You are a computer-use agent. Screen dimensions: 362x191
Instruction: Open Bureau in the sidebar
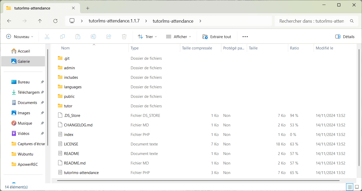pyautogui.click(x=23, y=82)
